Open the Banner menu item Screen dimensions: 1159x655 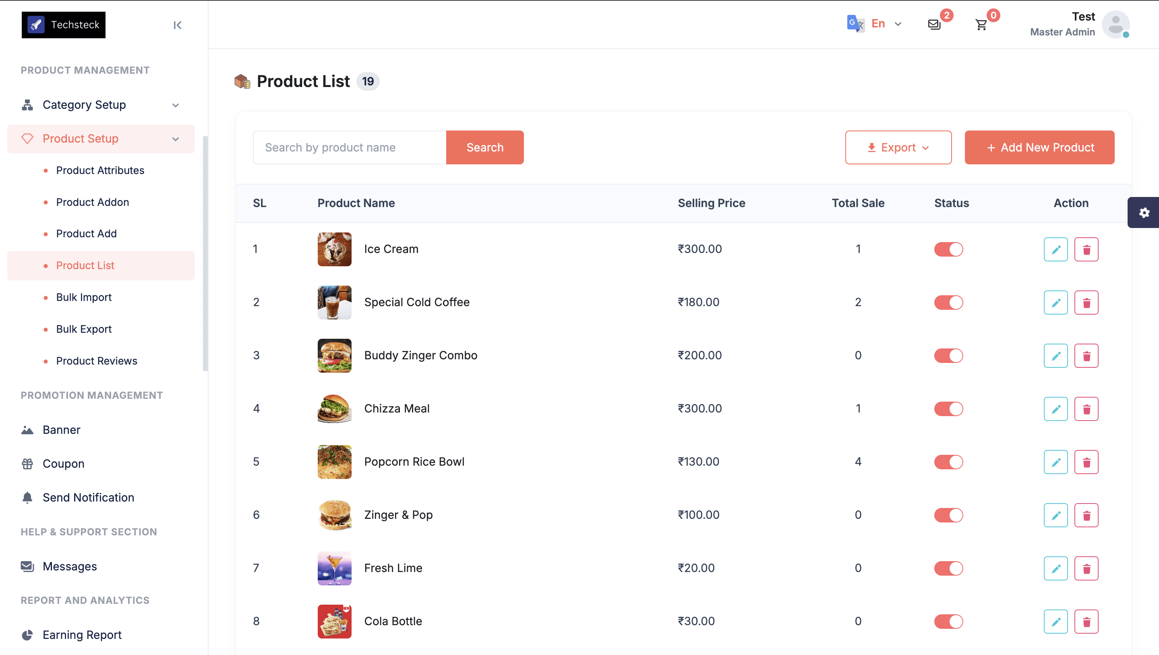pos(61,430)
